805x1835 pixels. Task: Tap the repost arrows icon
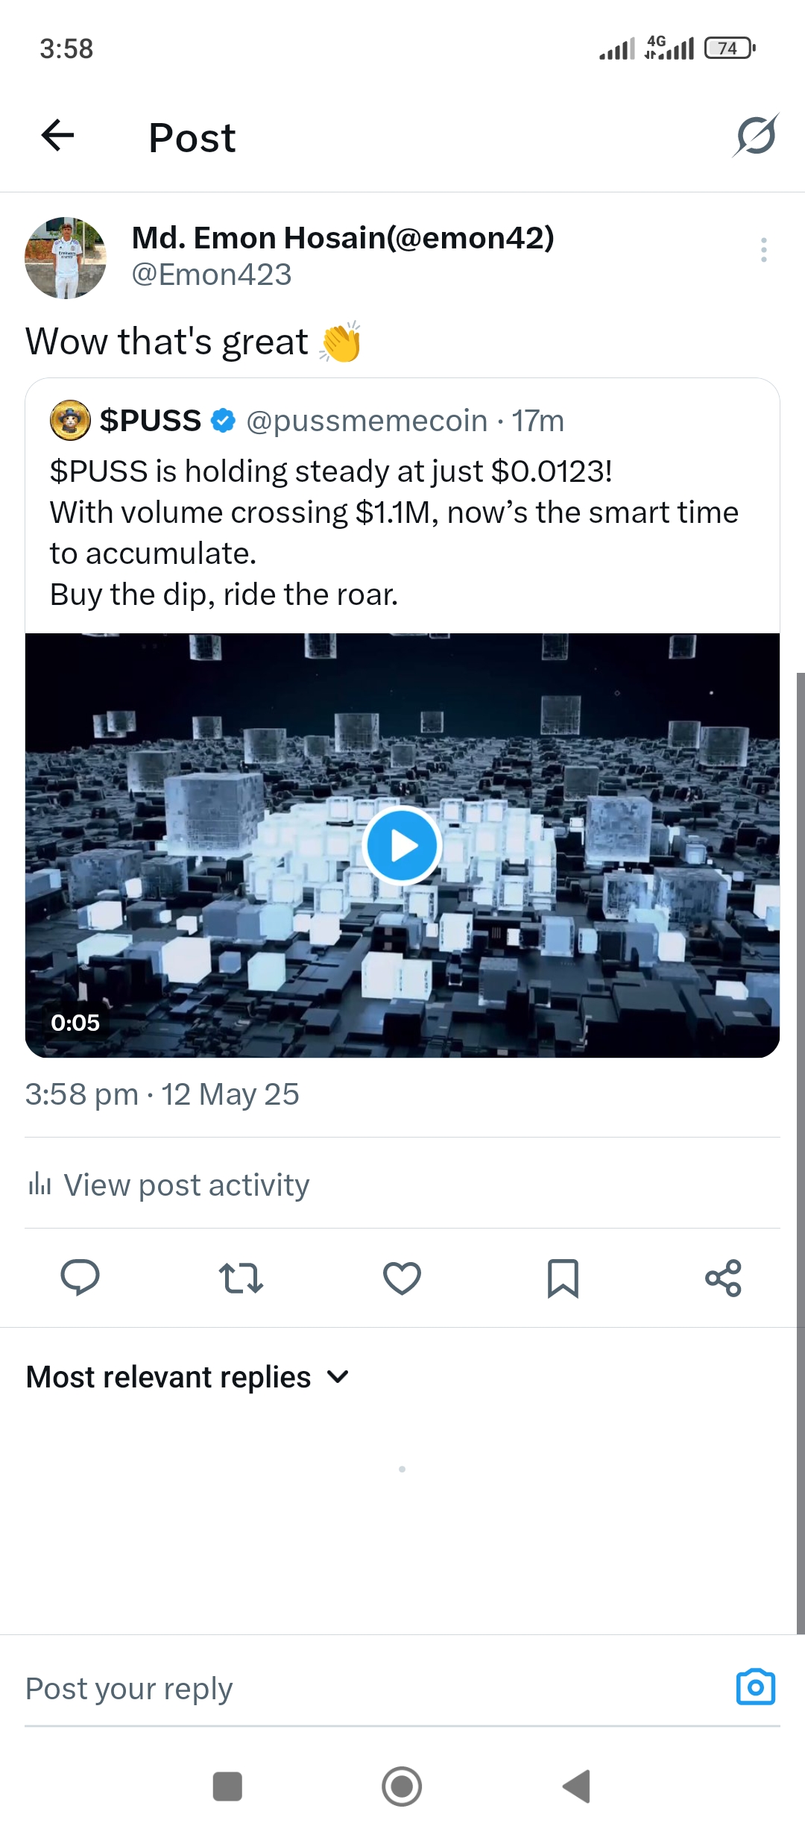pos(241,1278)
